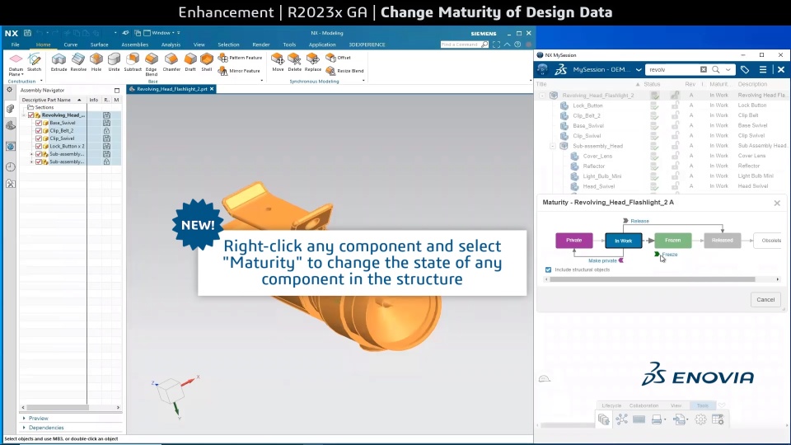Select Edge Blend tool
Screen dimensions: 791x445
pos(152,64)
